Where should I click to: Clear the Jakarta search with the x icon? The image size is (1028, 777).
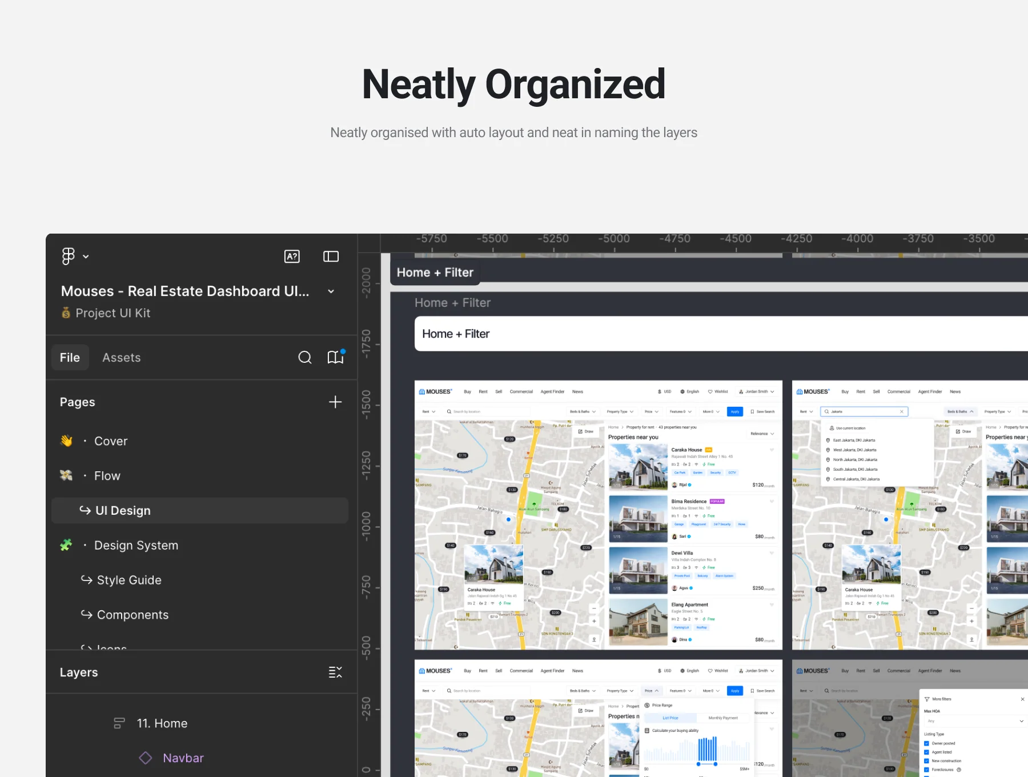point(902,411)
